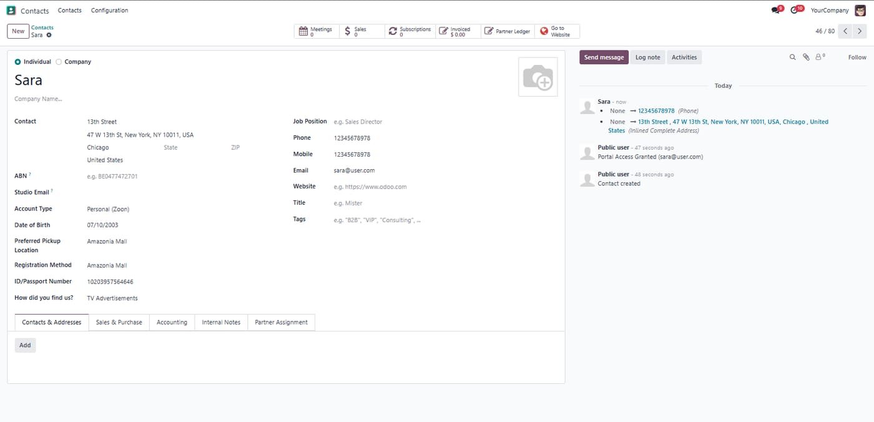The image size is (874, 422).
Task: Open Subscriptions smart button
Action: (x=410, y=31)
